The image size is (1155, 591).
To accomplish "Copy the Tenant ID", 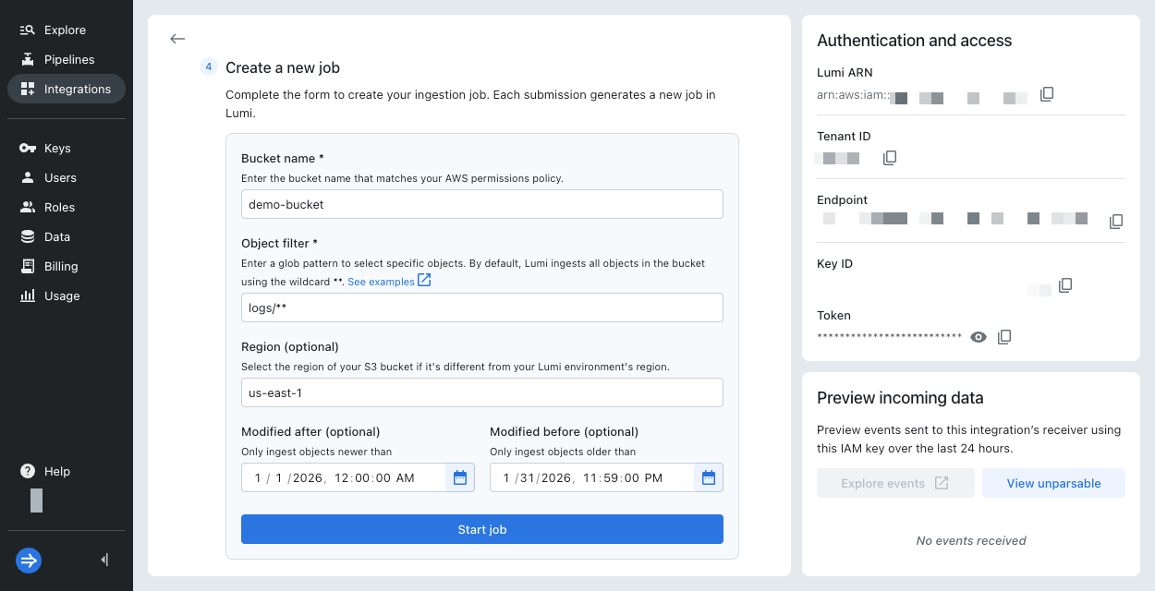I will (x=890, y=158).
